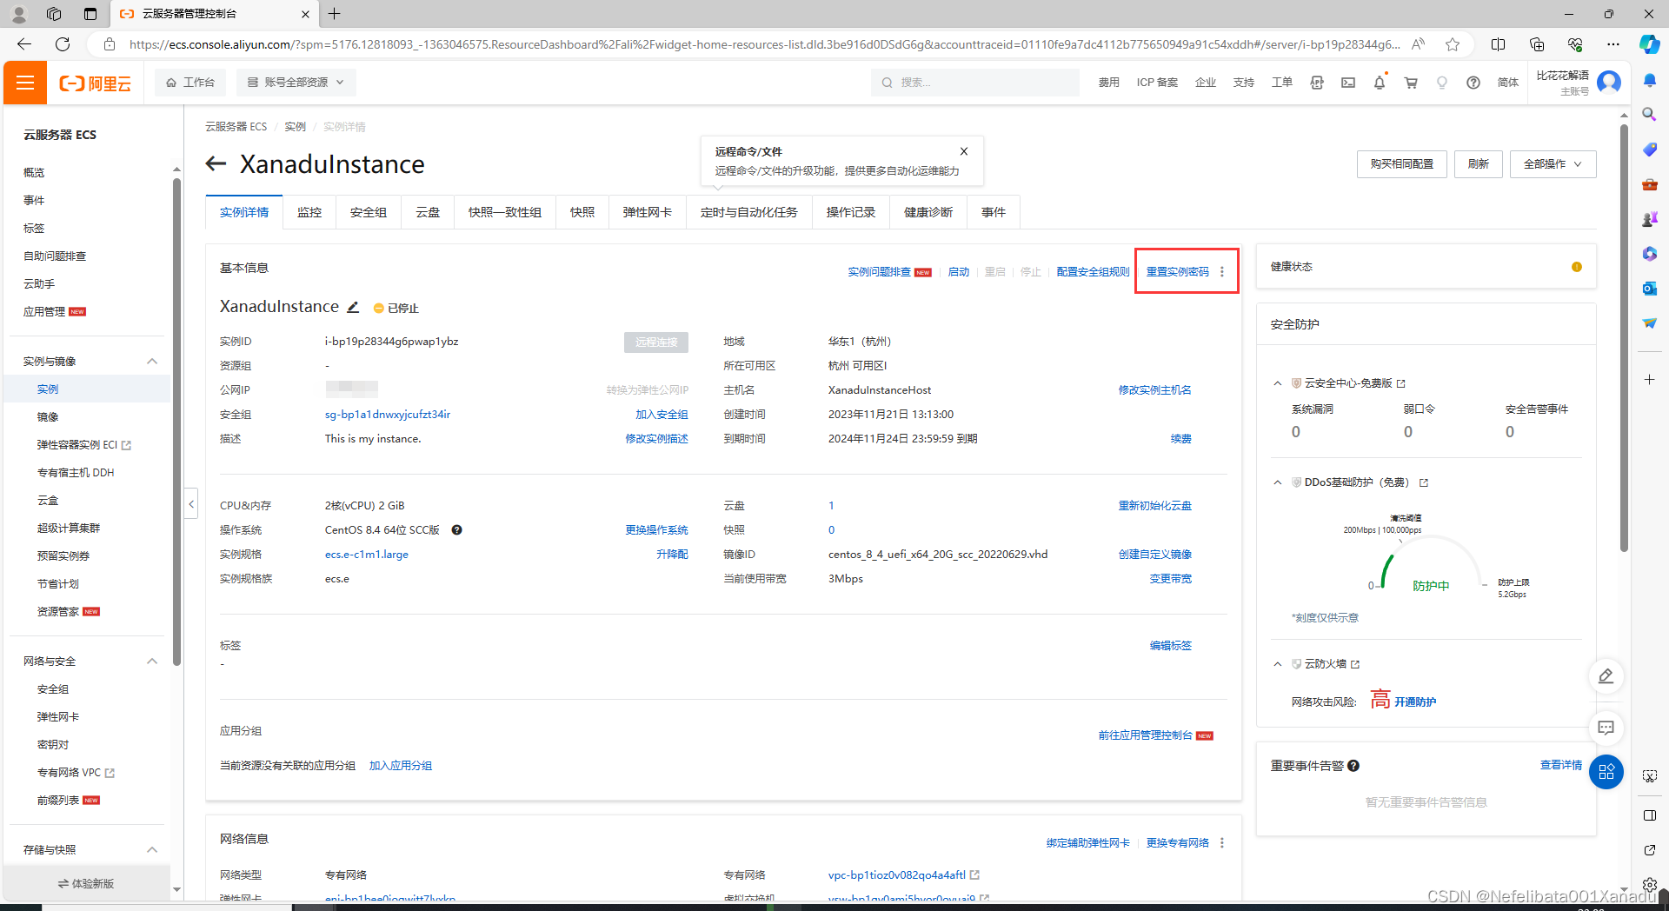The image size is (1669, 911).
Task: Open the Edge sidebar search icon
Action: tap(1649, 114)
